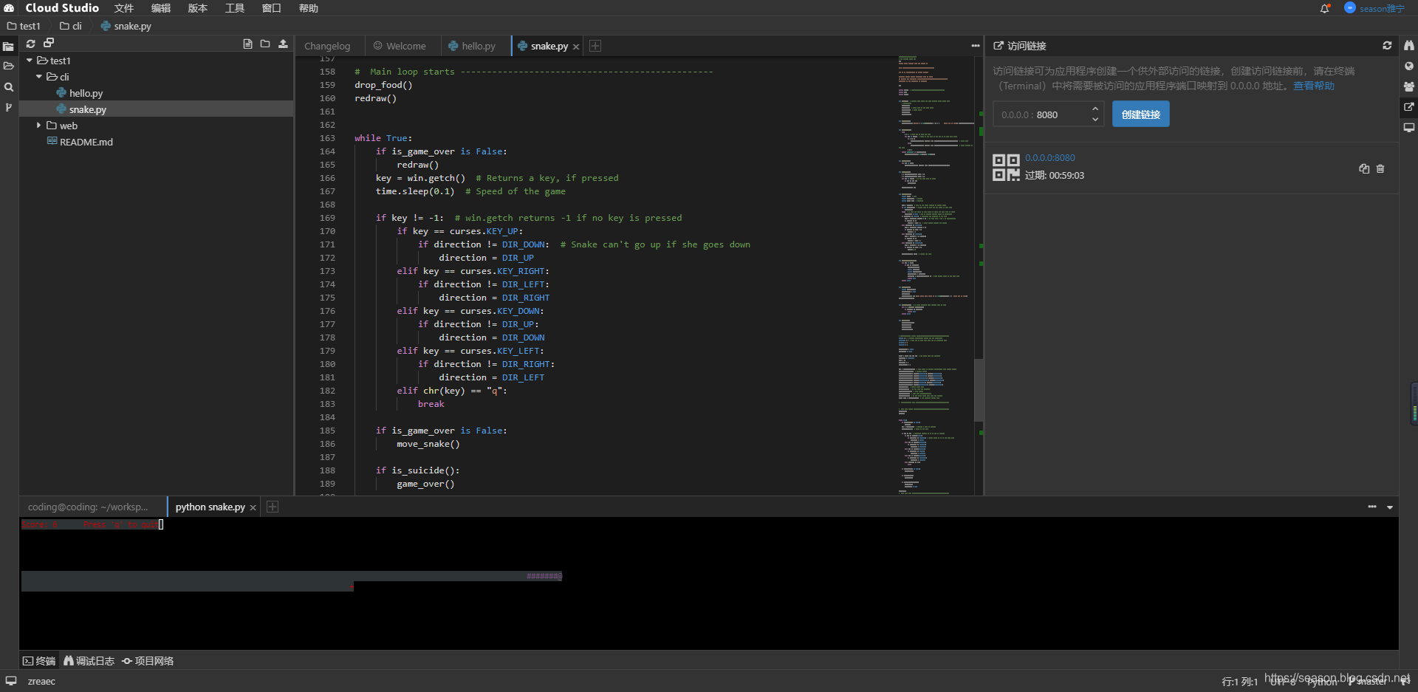The height and width of the screenshot is (692, 1418).
Task: Upload a file to the workspace
Action: point(283,44)
